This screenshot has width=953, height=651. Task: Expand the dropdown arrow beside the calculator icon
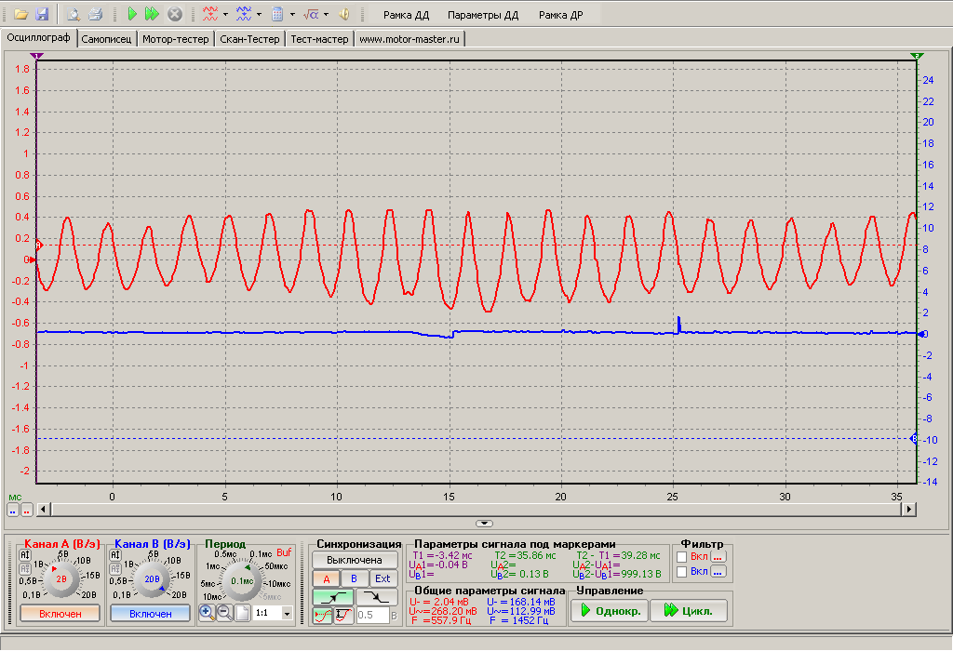coord(292,15)
